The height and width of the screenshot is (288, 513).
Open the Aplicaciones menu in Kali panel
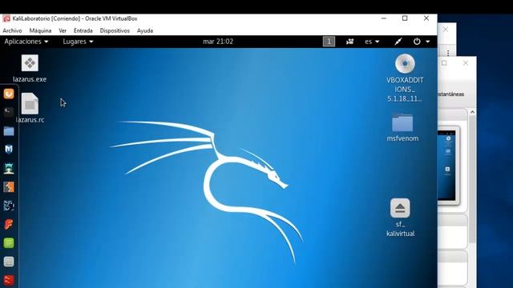pyautogui.click(x=26, y=42)
